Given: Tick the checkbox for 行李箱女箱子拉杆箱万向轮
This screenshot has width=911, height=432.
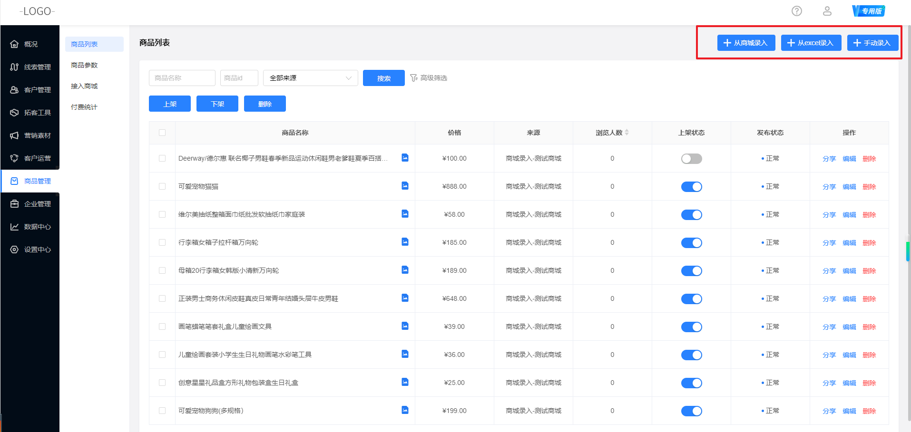Looking at the screenshot, I should pos(162,242).
